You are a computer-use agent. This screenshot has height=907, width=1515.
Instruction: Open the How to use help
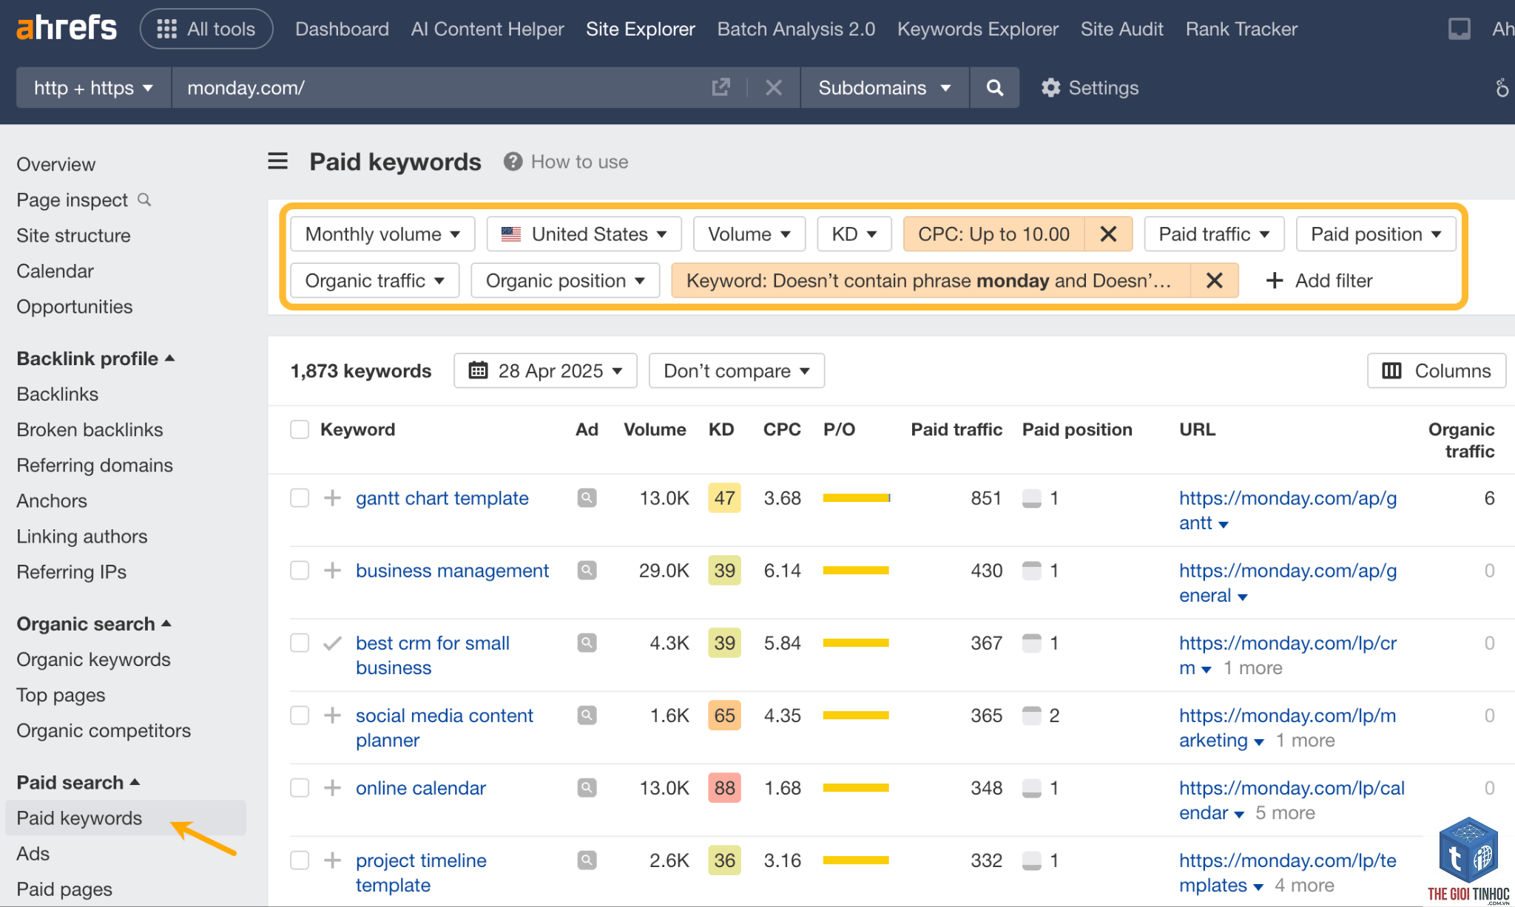(566, 161)
